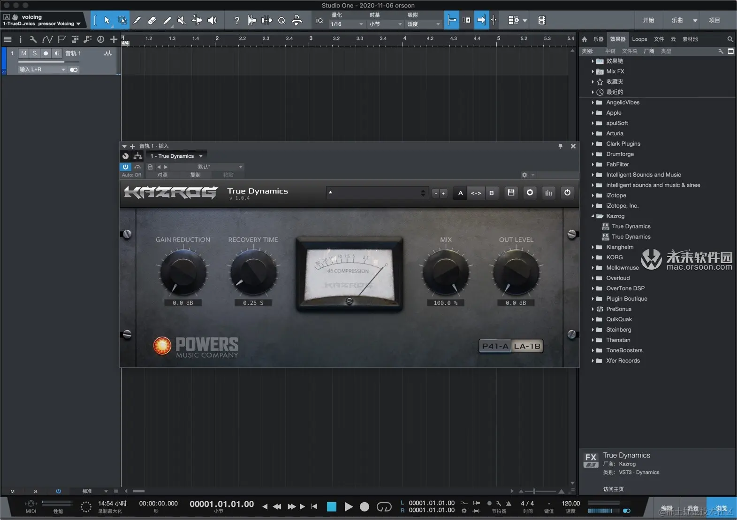Select the Mute tool in the toolbar
The width and height of the screenshot is (737, 520).
[182, 20]
